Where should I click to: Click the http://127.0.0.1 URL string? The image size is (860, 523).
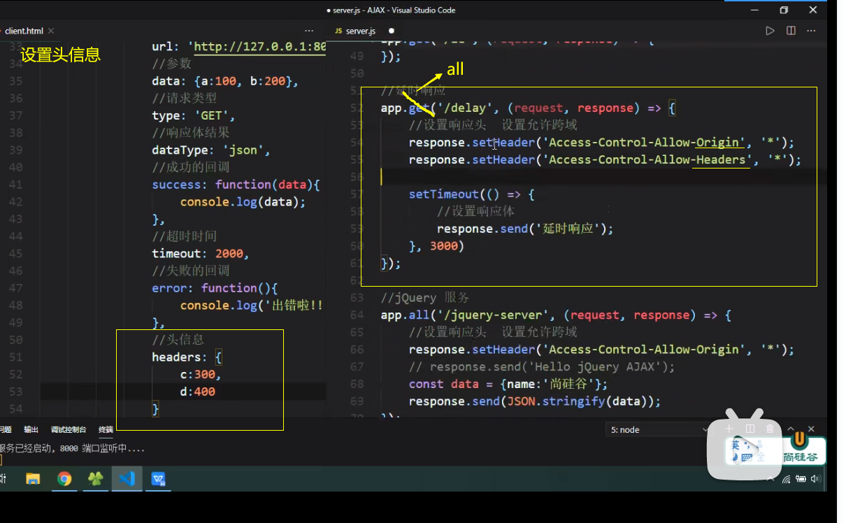pyautogui.click(x=259, y=47)
